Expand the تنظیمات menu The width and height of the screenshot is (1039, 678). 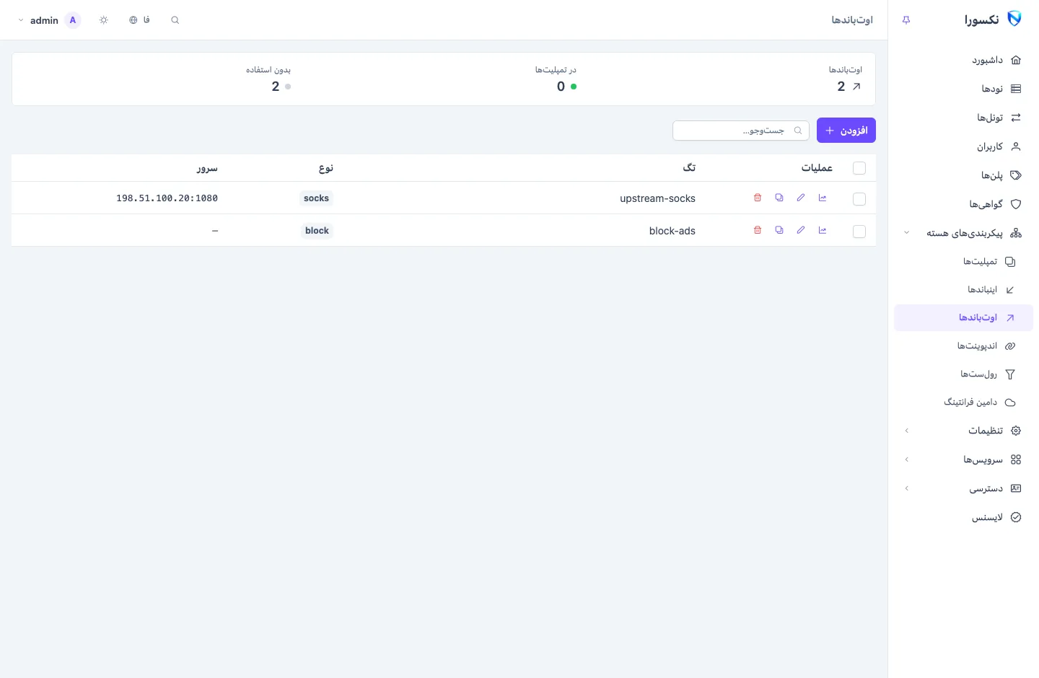(963, 431)
